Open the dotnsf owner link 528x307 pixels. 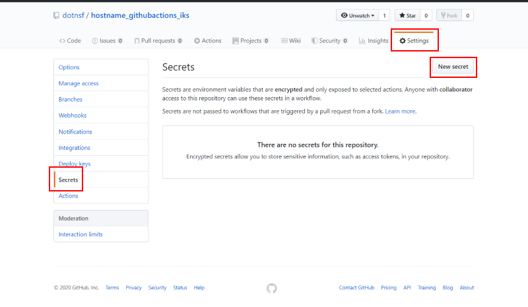point(73,15)
